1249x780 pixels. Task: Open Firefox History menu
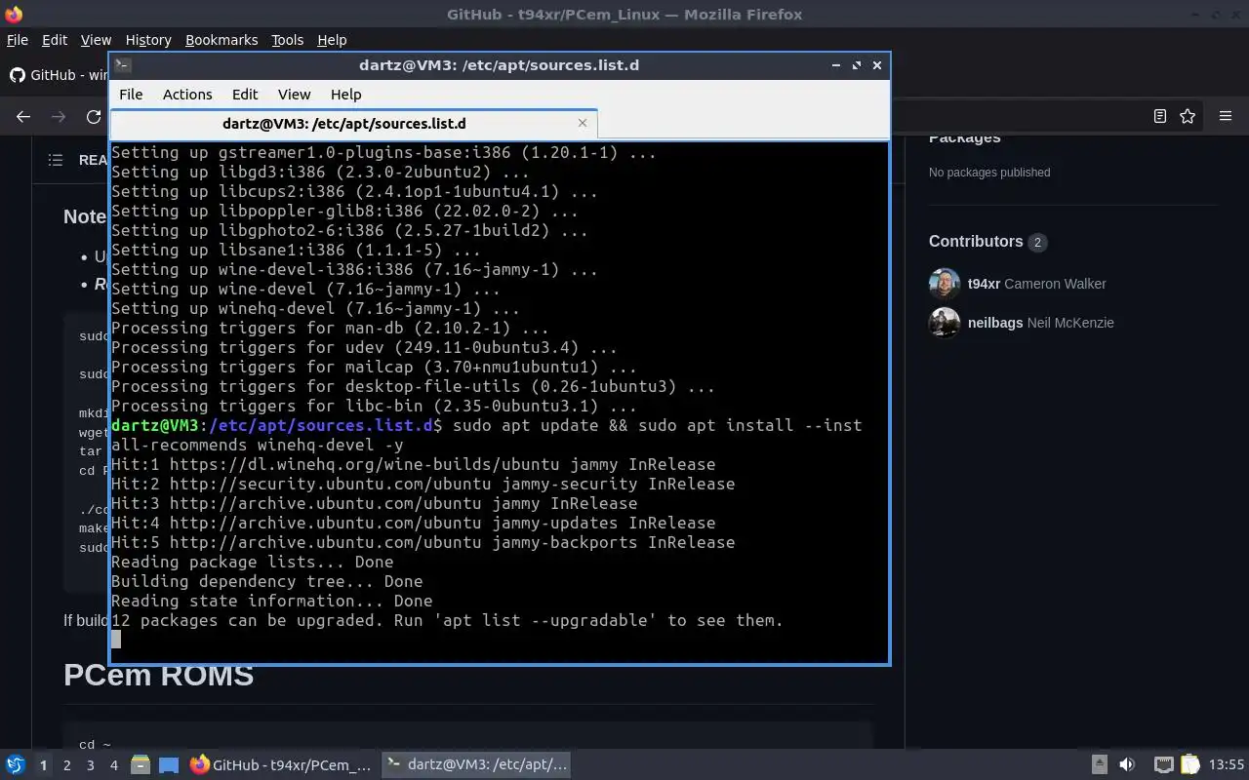click(x=148, y=40)
